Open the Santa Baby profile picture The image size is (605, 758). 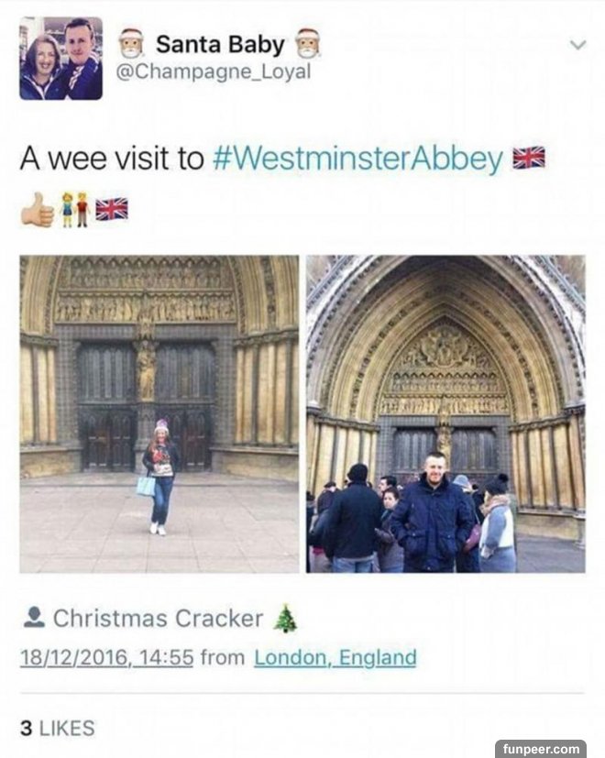pos(60,59)
